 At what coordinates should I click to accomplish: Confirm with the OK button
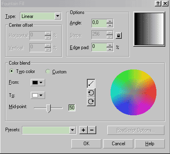point(86,144)
